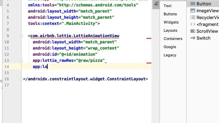Viewport: 219px width, 123px height.
Task: Click the closing ConstraintLayout tag
Action: tap(86, 79)
